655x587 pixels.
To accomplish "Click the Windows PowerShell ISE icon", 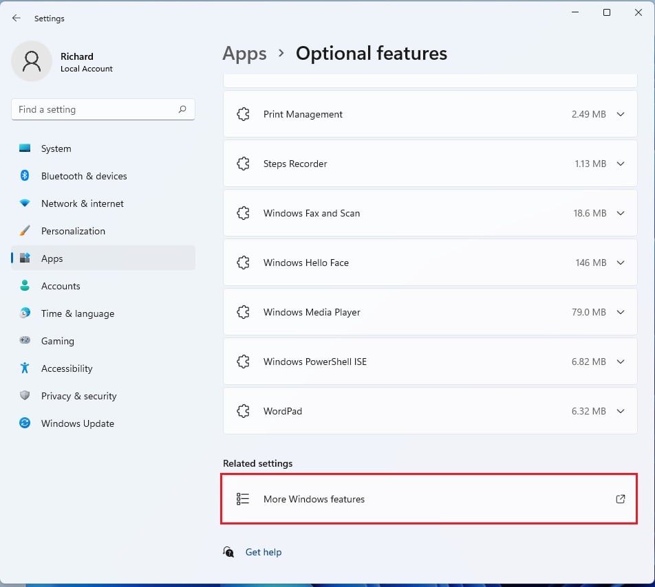I will click(x=243, y=362).
